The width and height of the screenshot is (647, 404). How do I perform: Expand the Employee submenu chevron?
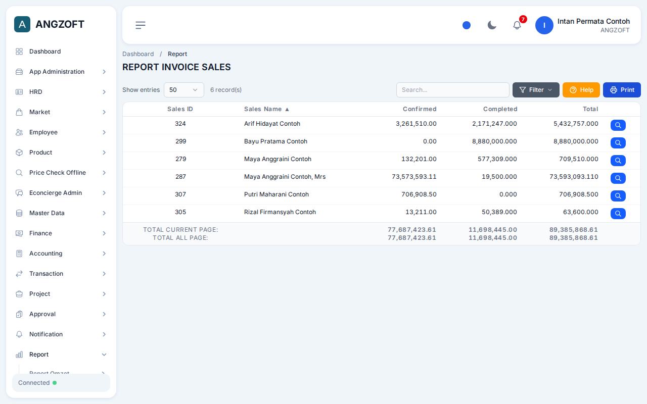(x=104, y=132)
